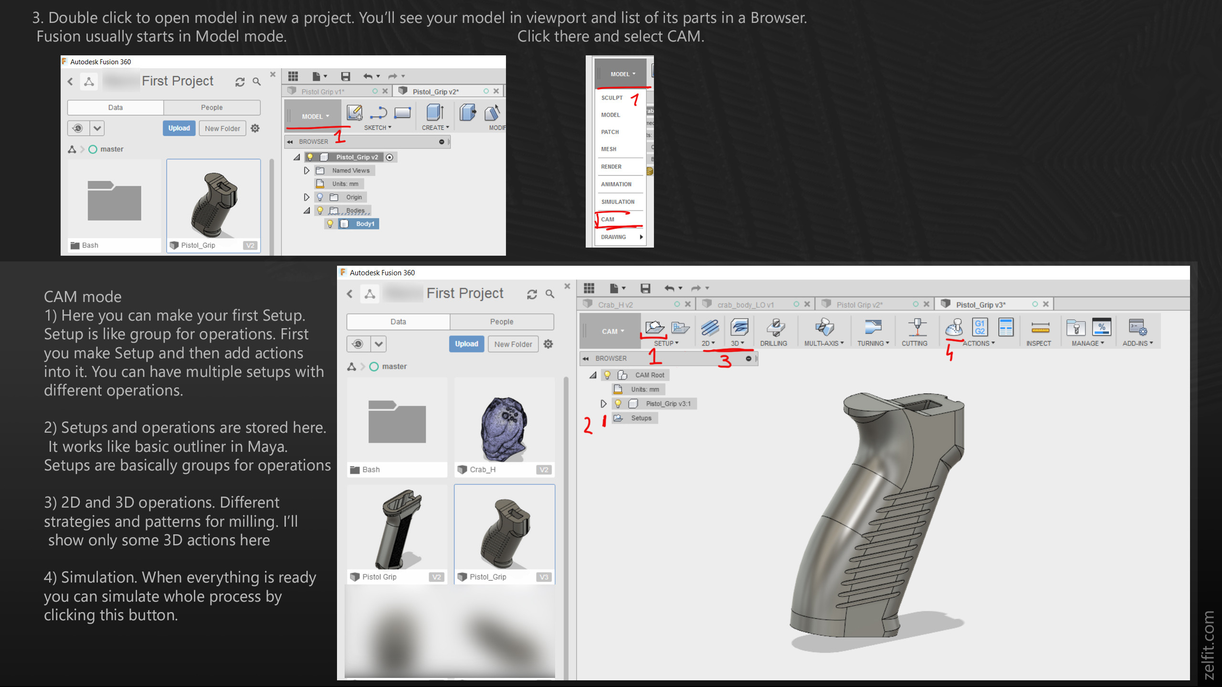Switch to the Pistol Grip v1* document tab
Screen dimensions: 1222x687
click(337, 91)
